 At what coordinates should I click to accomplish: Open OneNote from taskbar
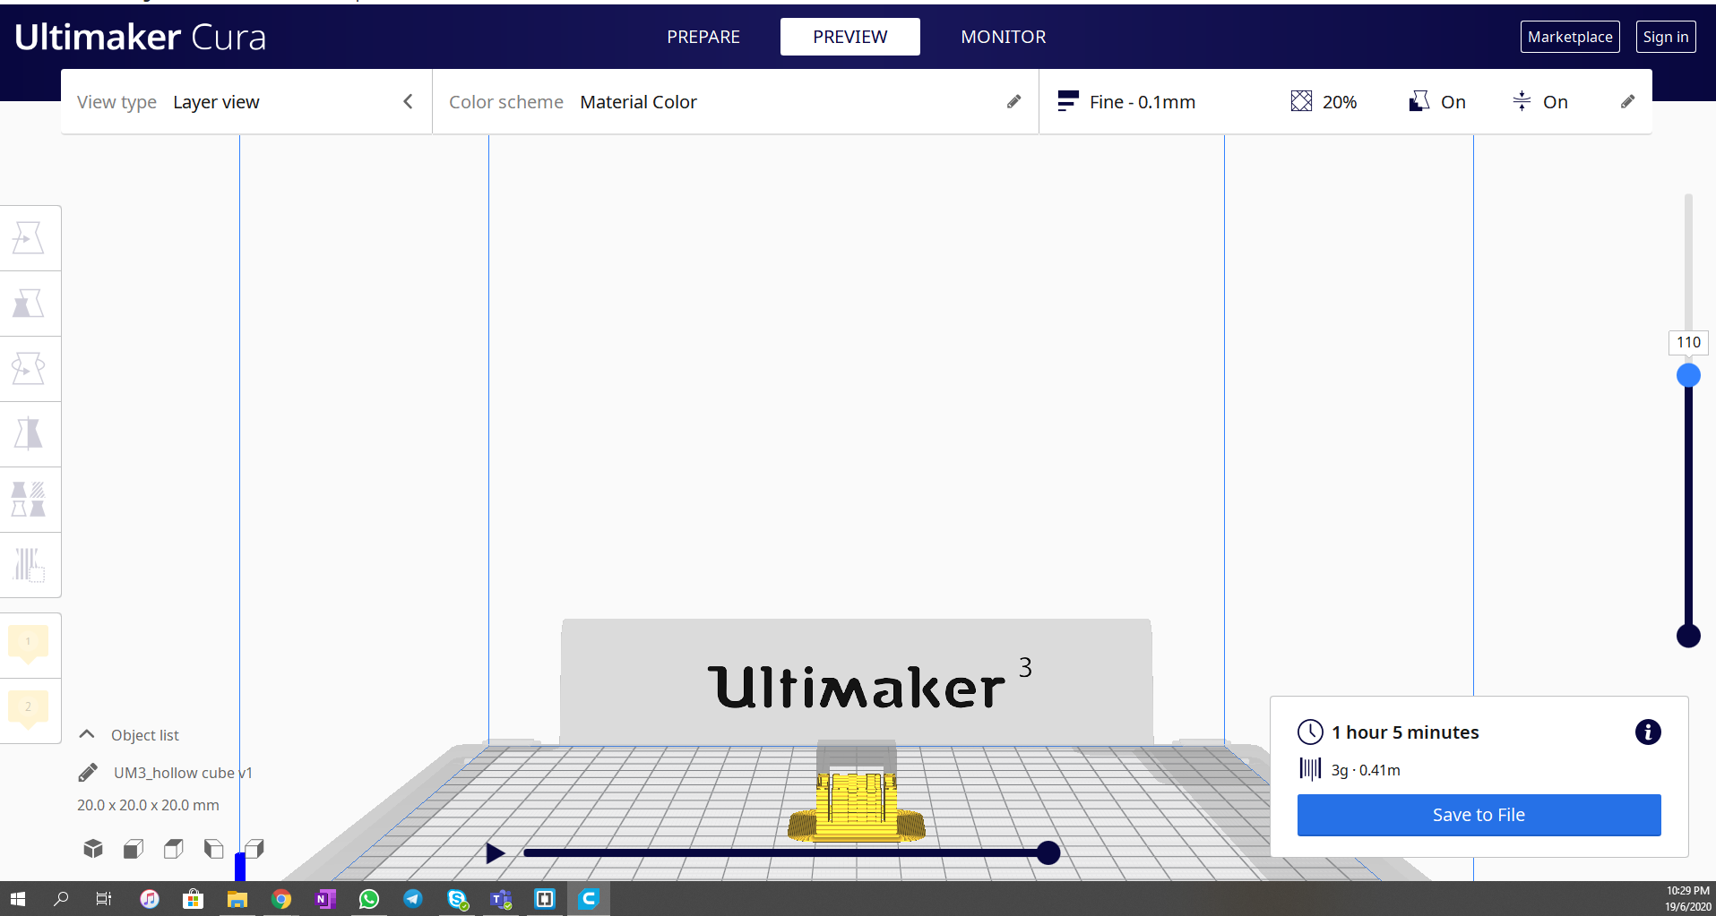point(325,899)
